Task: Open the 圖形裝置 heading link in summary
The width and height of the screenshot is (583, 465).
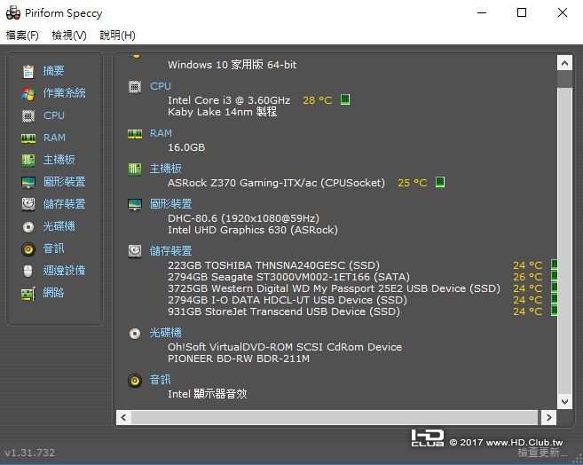Action: 170,204
